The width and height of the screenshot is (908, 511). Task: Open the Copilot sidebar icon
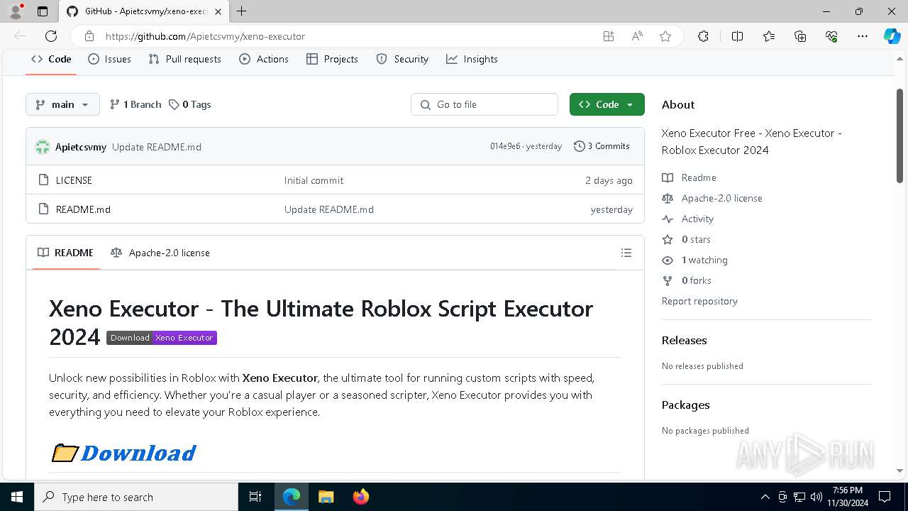click(x=892, y=36)
